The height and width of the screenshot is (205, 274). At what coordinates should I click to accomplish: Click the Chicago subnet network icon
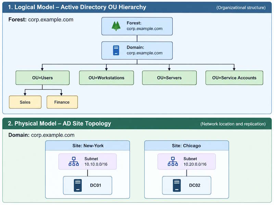pos(173,161)
